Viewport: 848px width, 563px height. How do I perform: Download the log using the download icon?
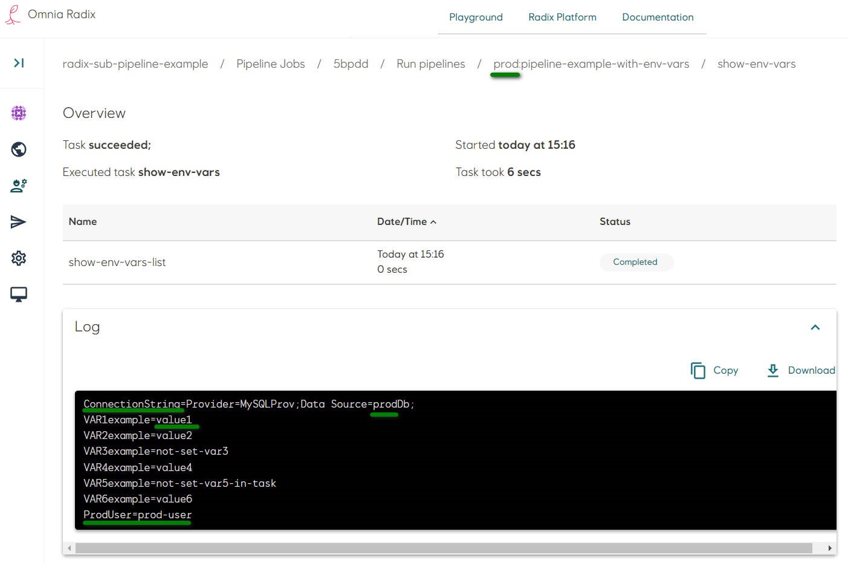pyautogui.click(x=773, y=370)
